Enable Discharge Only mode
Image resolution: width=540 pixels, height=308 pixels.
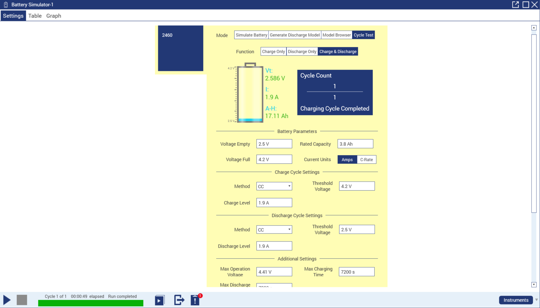[x=302, y=51]
